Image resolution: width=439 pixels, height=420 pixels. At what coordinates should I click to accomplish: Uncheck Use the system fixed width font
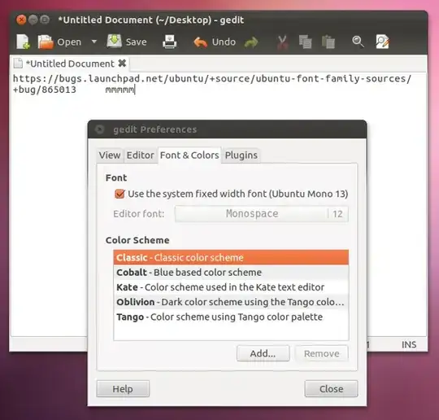[x=120, y=194]
